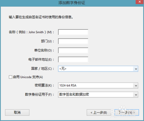Open the 密钥算法 box showing 1024-bit RSA
144x121 pixels.
tap(98, 86)
